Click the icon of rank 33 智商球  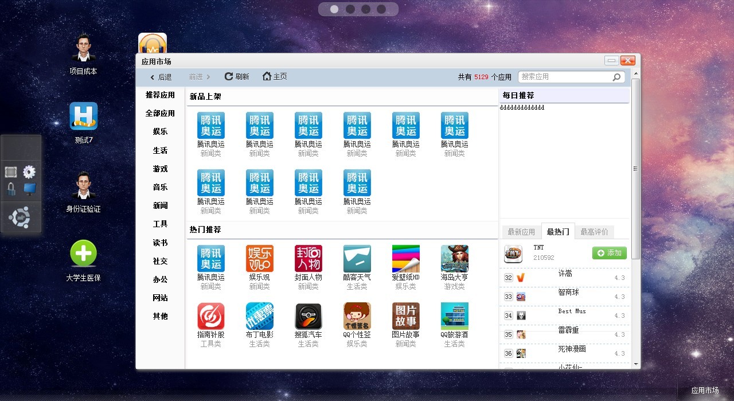point(521,297)
